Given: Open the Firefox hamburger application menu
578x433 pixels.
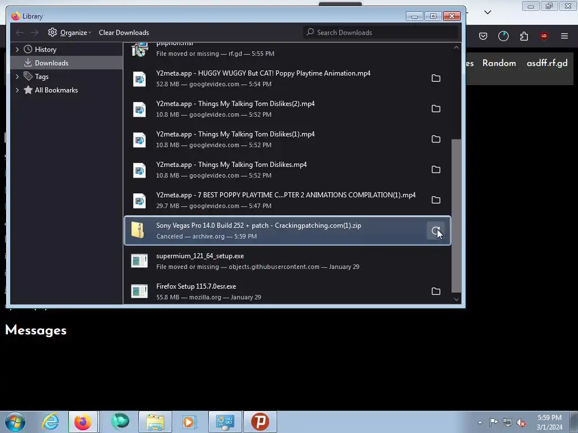Looking at the screenshot, I should click(x=564, y=36).
